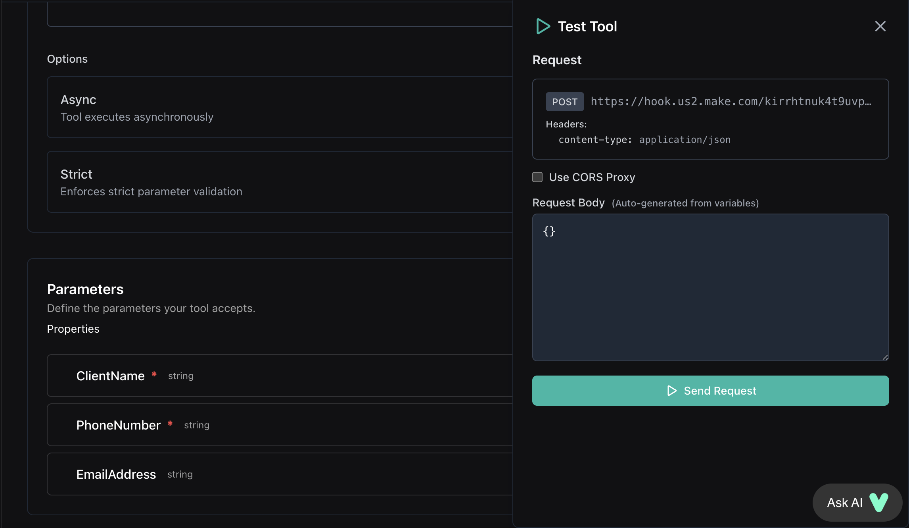This screenshot has height=528, width=909.
Task: Click the X to dismiss Test Tool panel
Action: click(880, 26)
